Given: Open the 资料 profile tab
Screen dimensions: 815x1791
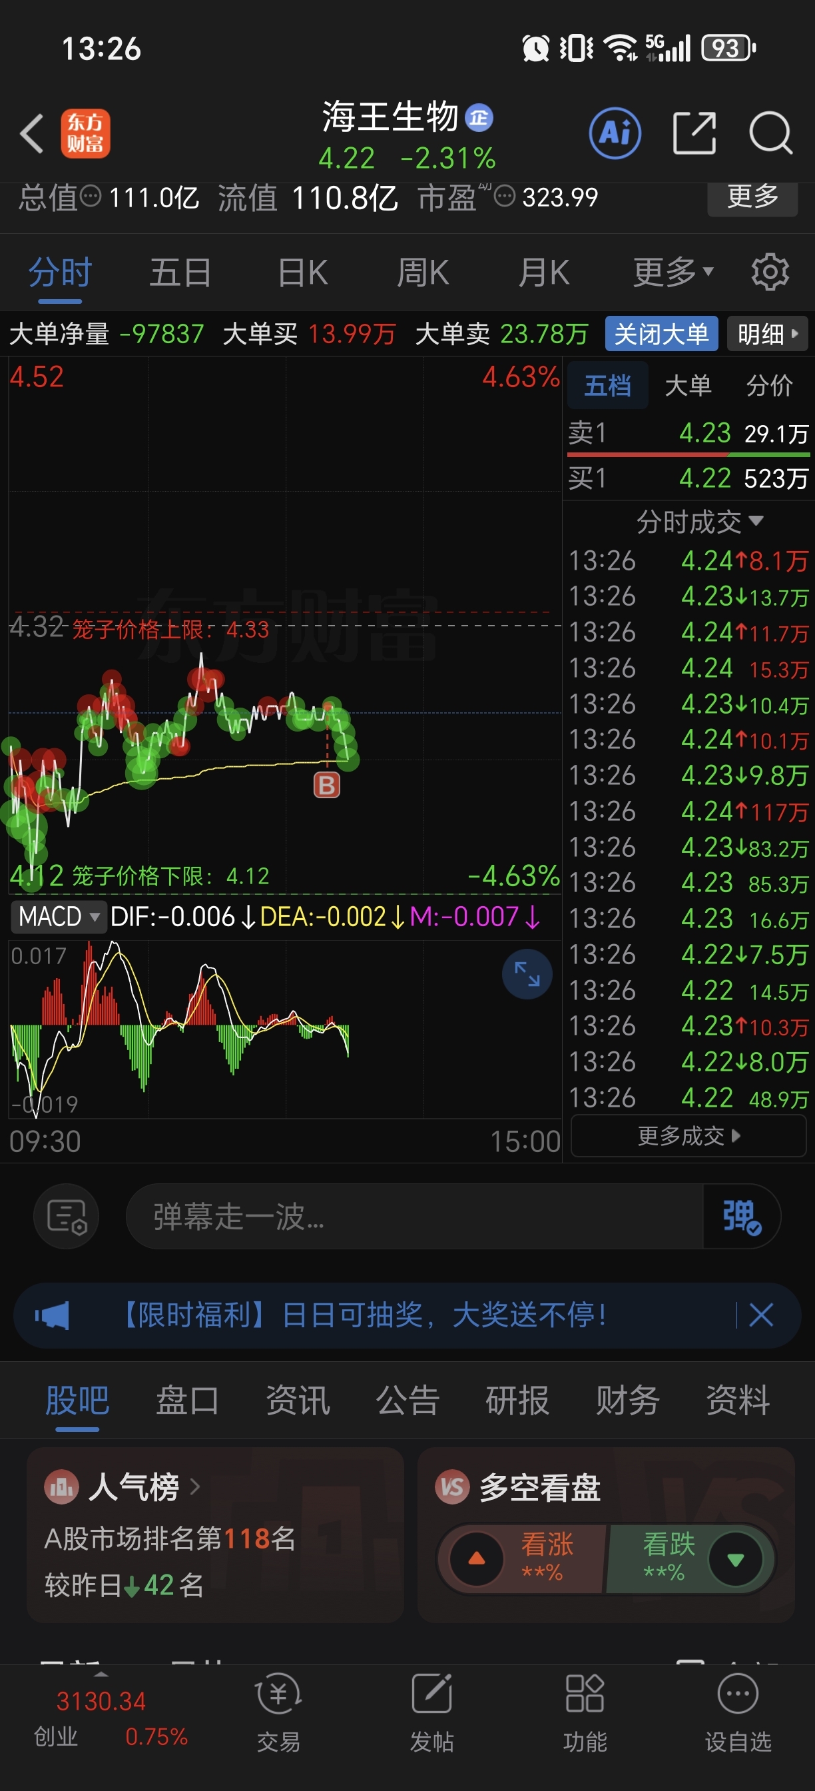Looking at the screenshot, I should pyautogui.click(x=737, y=1401).
